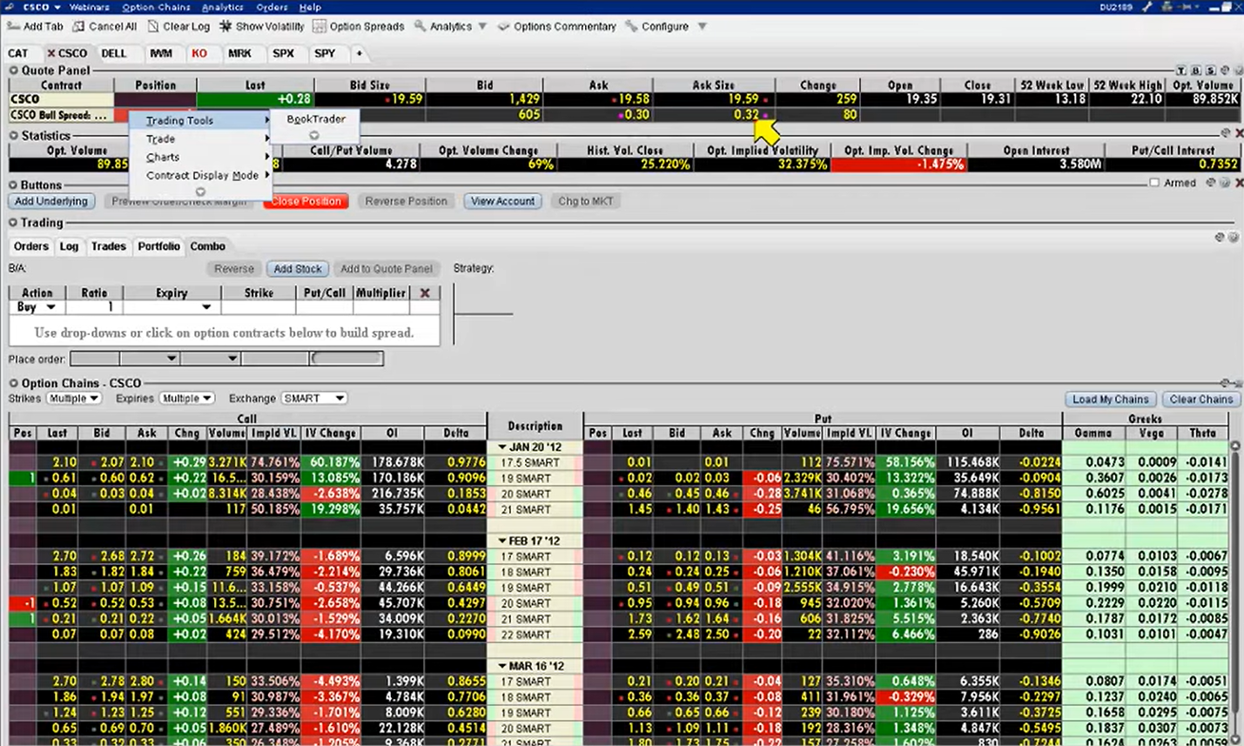Select Charts in the context menu
The image size is (1244, 746).
click(x=201, y=158)
